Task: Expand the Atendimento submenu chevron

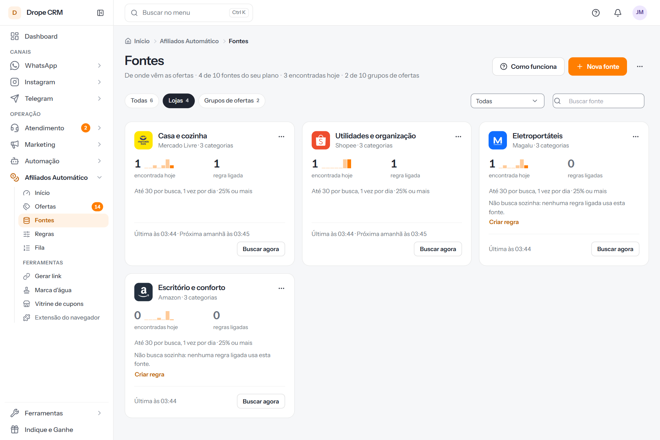Action: click(x=99, y=128)
